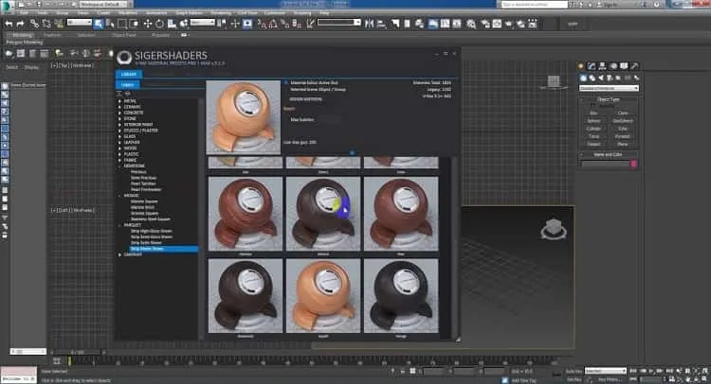
Task: Open the Select by Name dialog icon
Action: tap(110, 24)
